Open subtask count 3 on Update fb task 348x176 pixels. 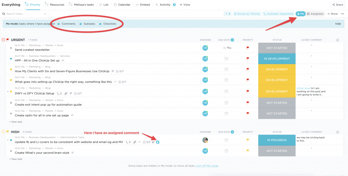pyautogui.click(x=128, y=142)
